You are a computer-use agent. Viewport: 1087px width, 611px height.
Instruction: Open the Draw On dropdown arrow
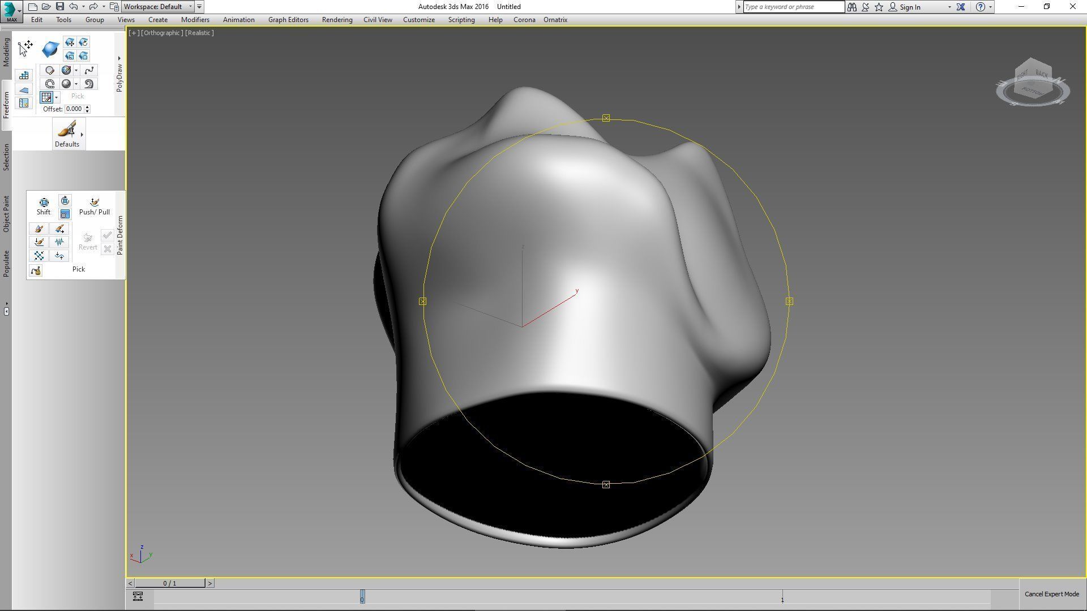pos(57,98)
